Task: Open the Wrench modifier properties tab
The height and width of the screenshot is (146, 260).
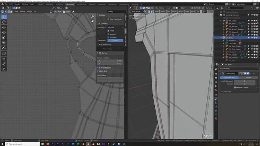Action: click(216, 99)
